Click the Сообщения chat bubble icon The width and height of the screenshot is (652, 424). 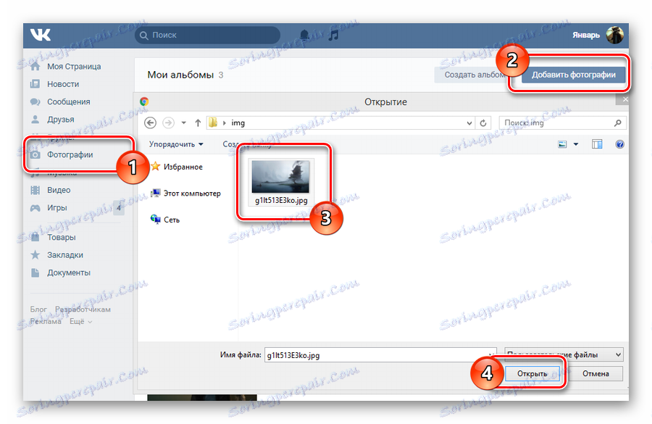click(35, 102)
